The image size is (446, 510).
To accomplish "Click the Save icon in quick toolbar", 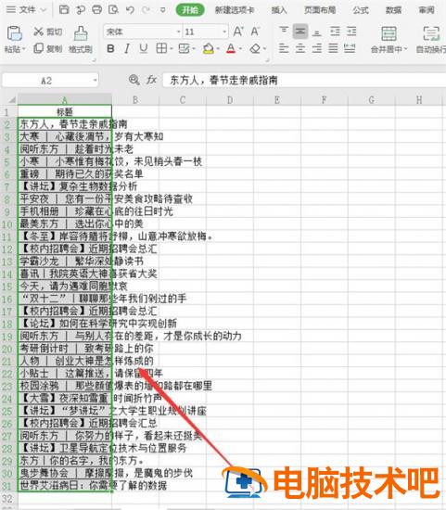I will coord(64,10).
